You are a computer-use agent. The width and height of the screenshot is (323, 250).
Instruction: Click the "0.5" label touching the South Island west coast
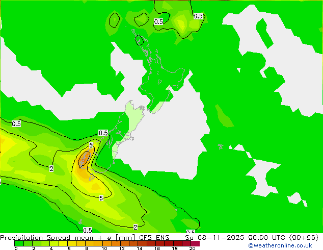coord(103,133)
